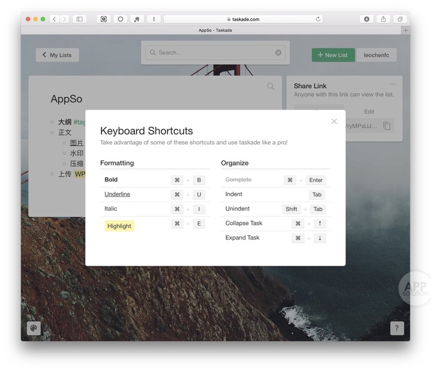431x371 pixels.
Task: Create a New List
Action: point(333,55)
